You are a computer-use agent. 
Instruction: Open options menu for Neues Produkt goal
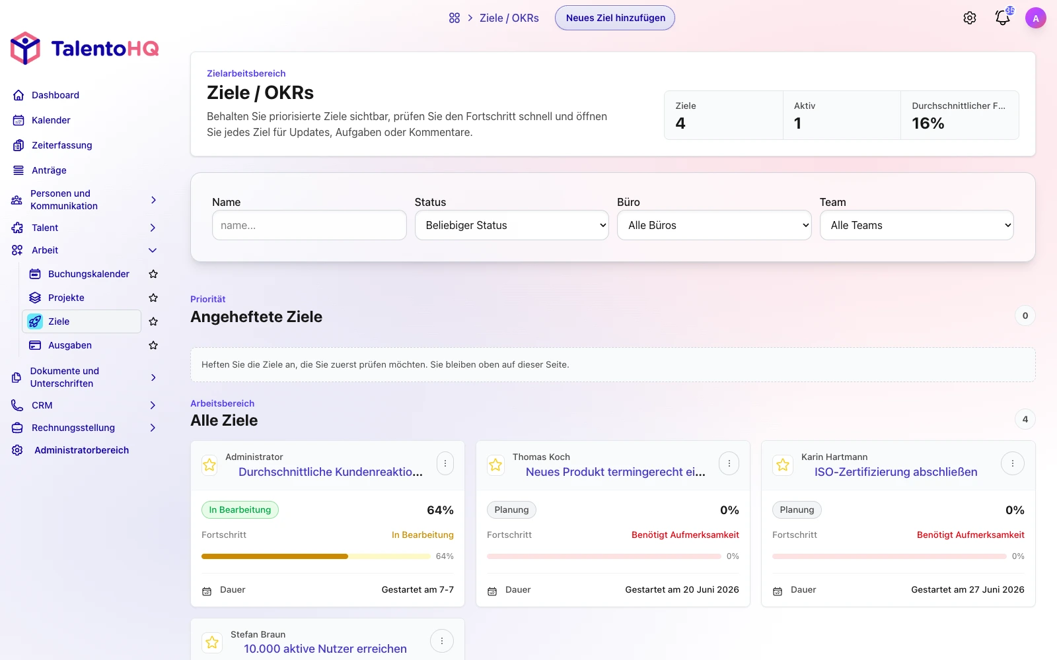(729, 463)
